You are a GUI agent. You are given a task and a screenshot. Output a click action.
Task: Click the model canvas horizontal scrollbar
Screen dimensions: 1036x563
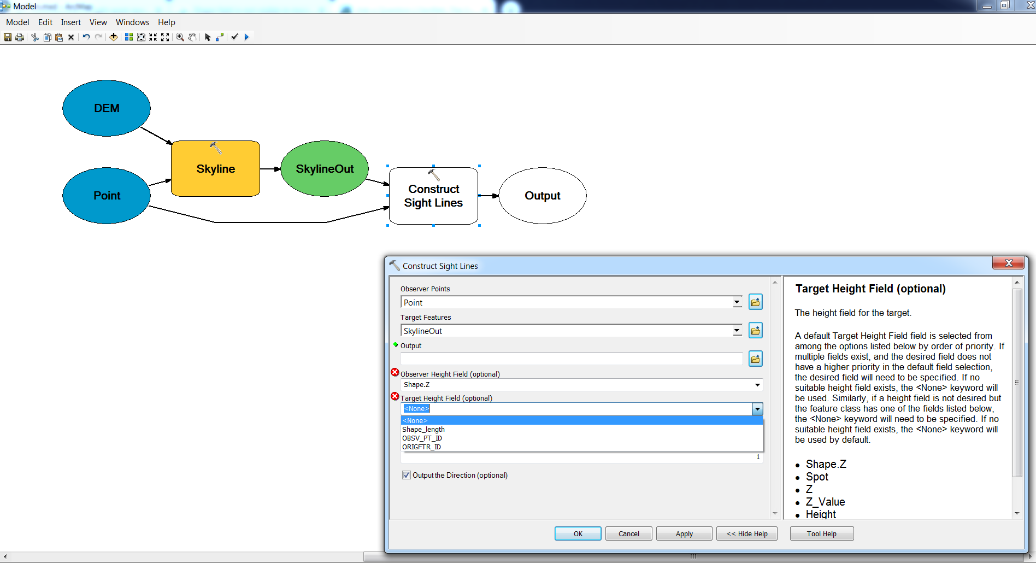[693, 556]
